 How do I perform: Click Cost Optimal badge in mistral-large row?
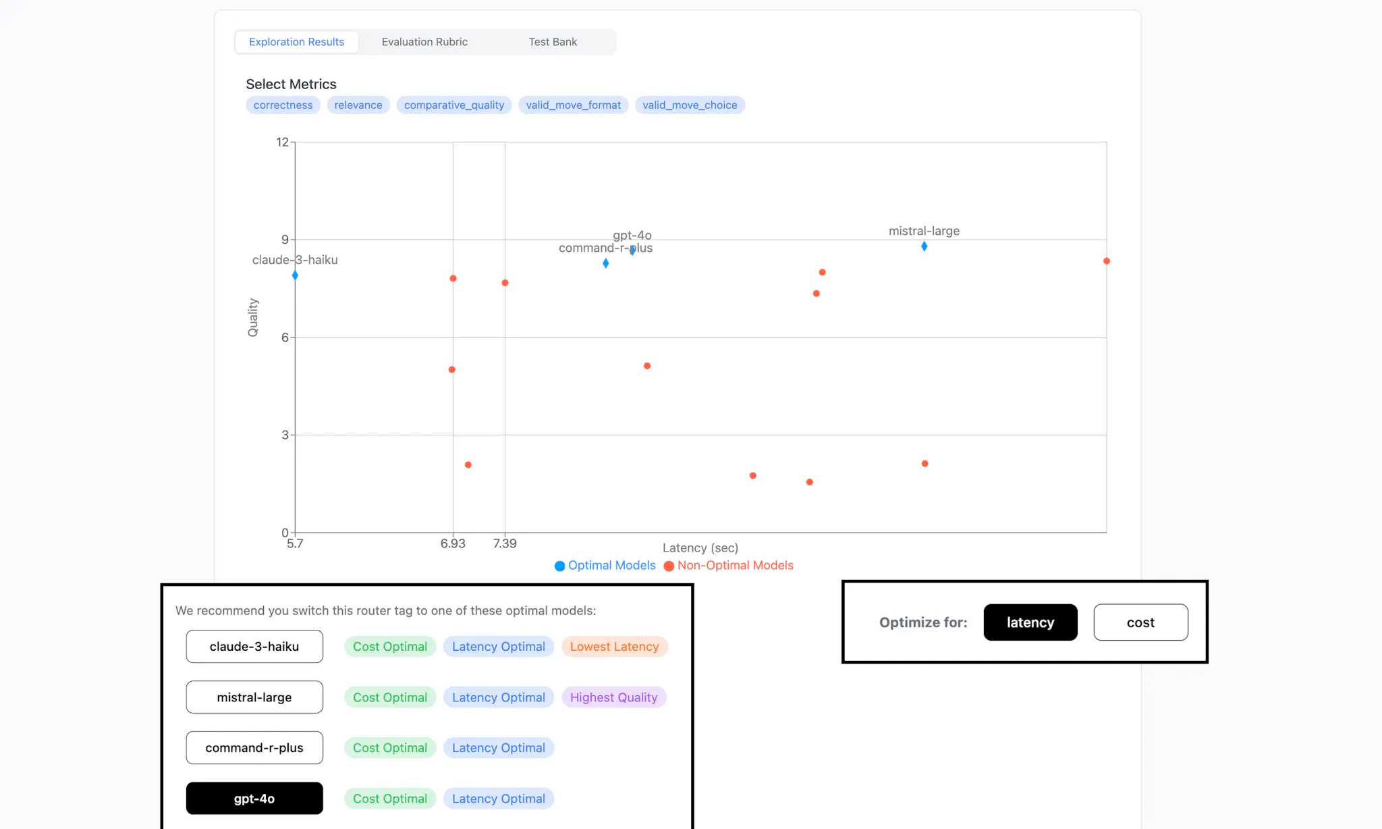390,697
